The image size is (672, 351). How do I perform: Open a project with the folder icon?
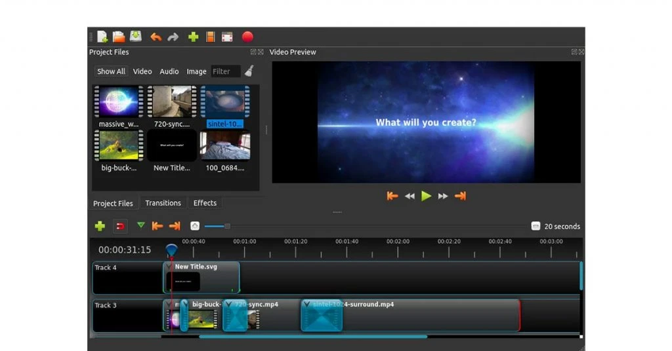[x=119, y=37]
